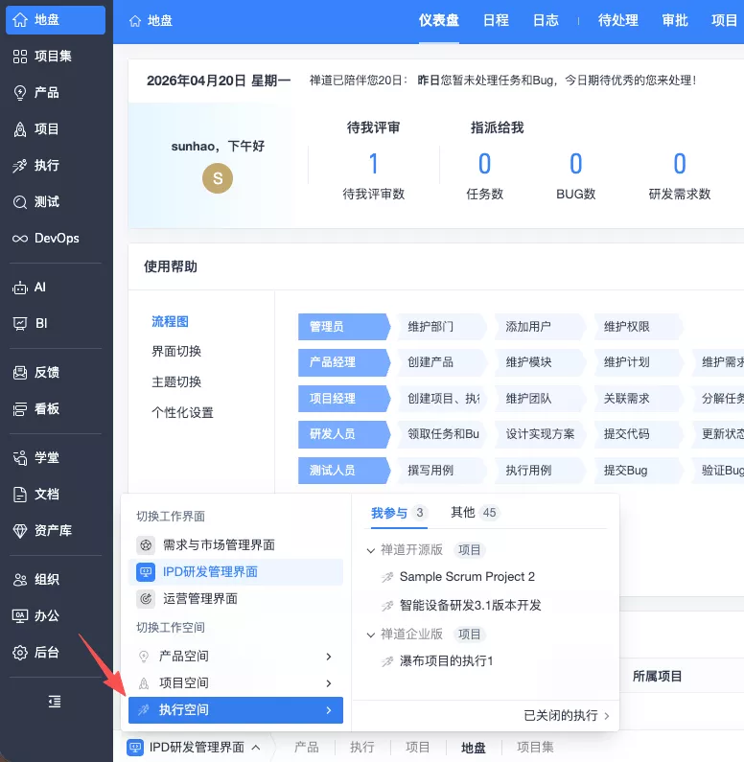Image resolution: width=744 pixels, height=762 pixels.
Task: Select 需求与市场管理界面 workspace
Action: coord(236,544)
